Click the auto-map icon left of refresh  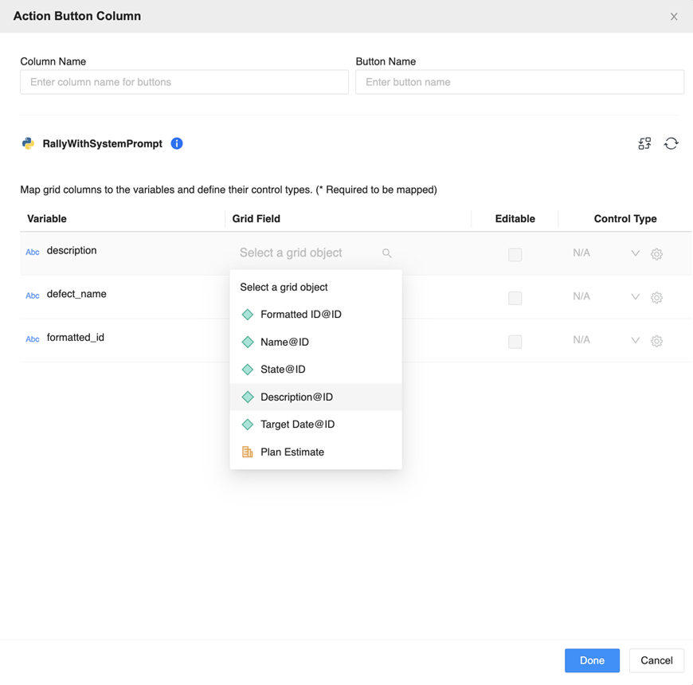(644, 143)
